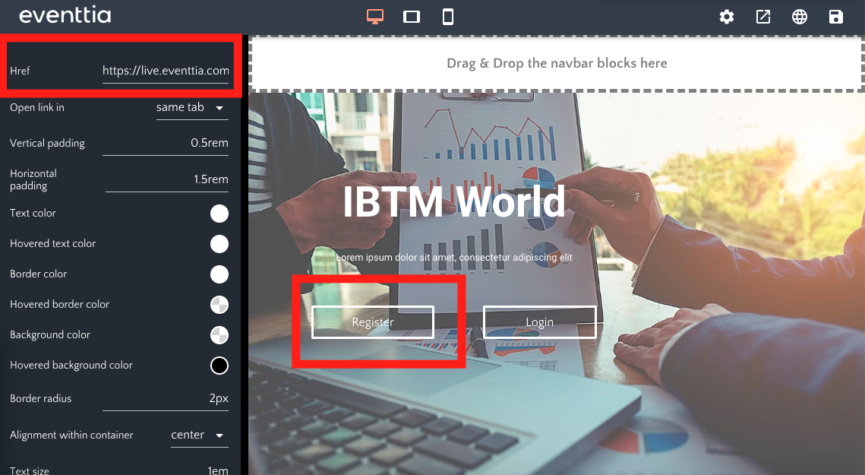Switch to mobile preview mode
Screen dimensions: 865x475
coord(448,16)
